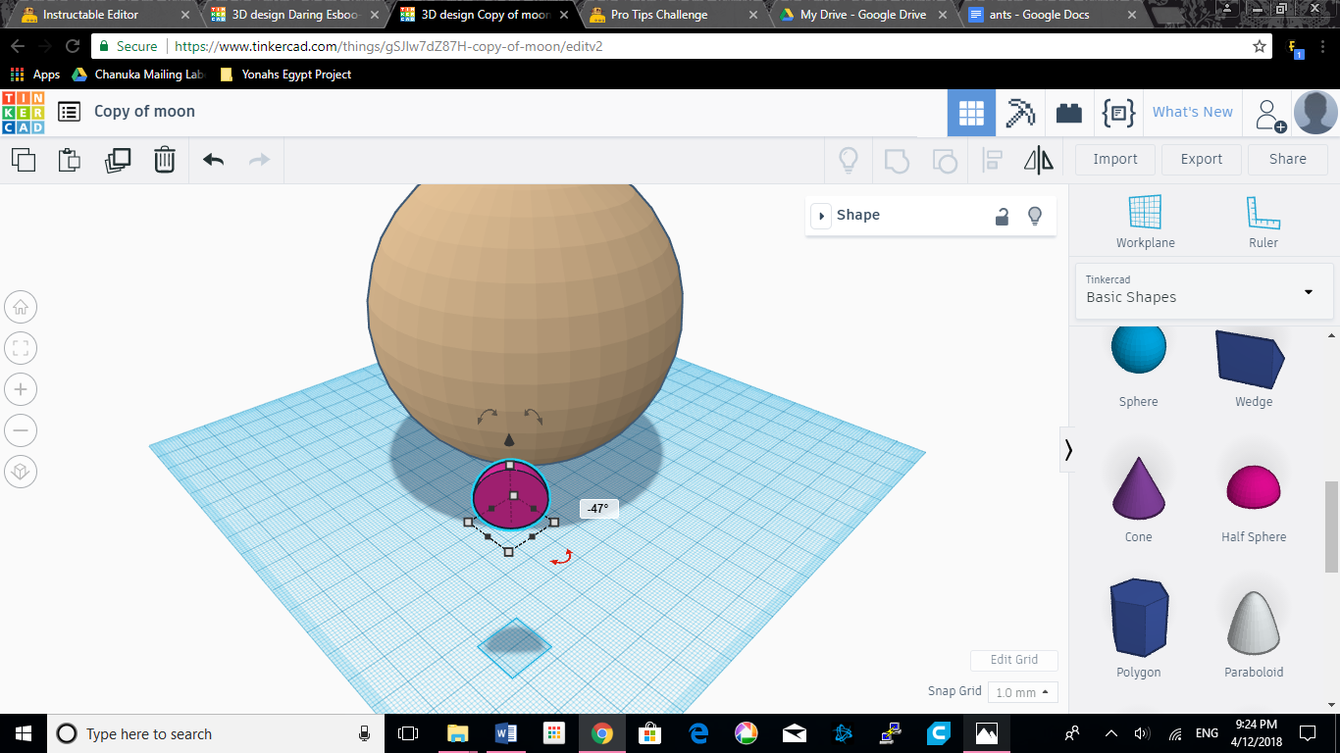Zoom out with the minus button
The width and height of the screenshot is (1340, 753).
tap(21, 430)
